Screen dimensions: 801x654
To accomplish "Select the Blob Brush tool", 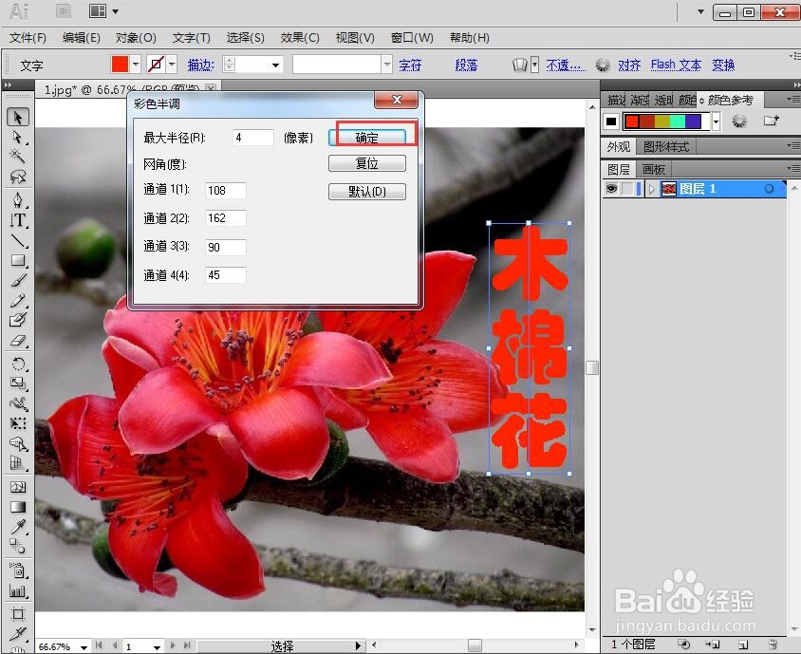I will coord(18,321).
